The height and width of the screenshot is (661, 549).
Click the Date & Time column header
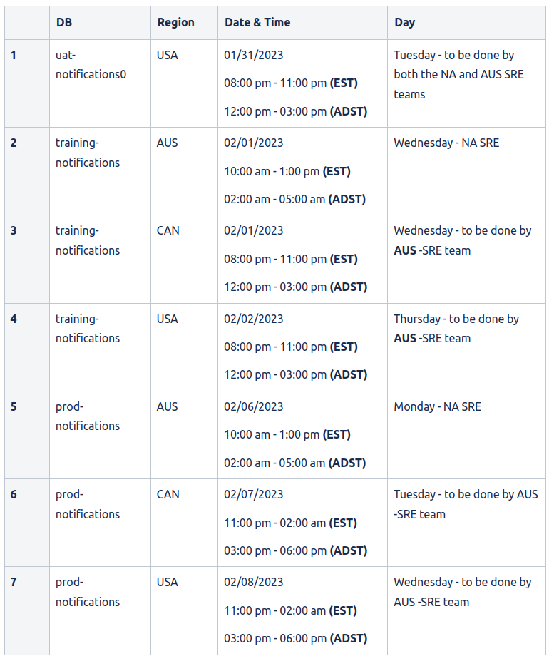tap(257, 22)
